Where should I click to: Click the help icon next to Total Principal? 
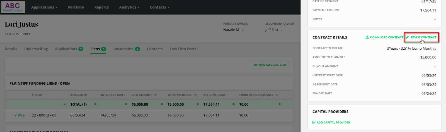coord(195,95)
